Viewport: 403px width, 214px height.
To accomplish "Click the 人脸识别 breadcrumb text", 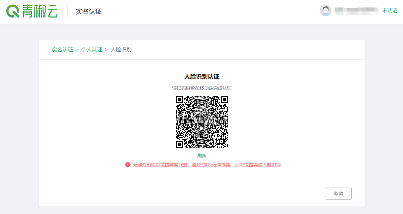I will point(121,50).
